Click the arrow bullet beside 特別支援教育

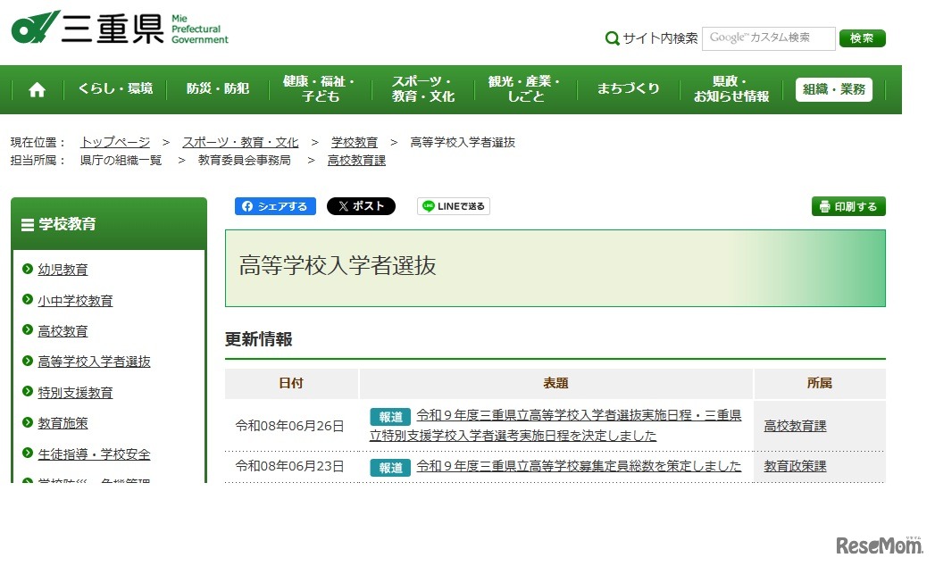point(28,391)
